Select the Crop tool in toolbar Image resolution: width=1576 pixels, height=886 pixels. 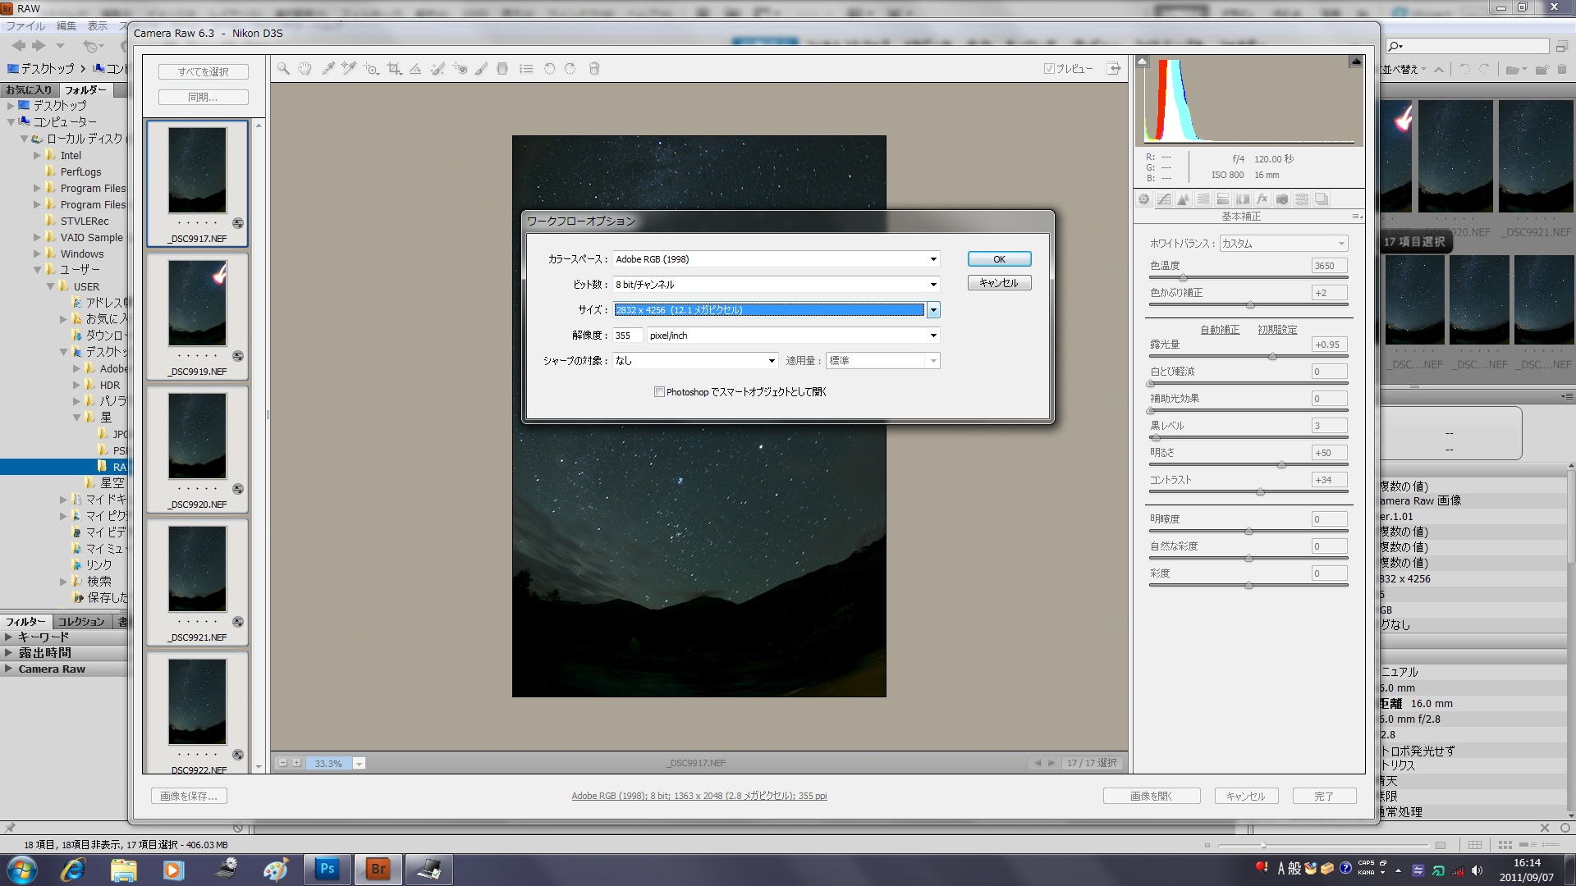point(394,69)
